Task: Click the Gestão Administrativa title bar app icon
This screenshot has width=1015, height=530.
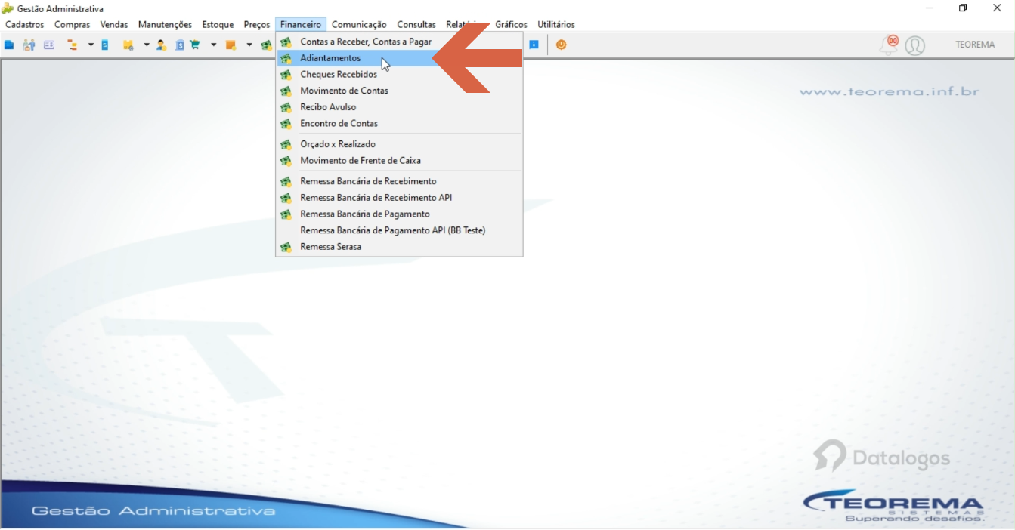Action: (8, 8)
